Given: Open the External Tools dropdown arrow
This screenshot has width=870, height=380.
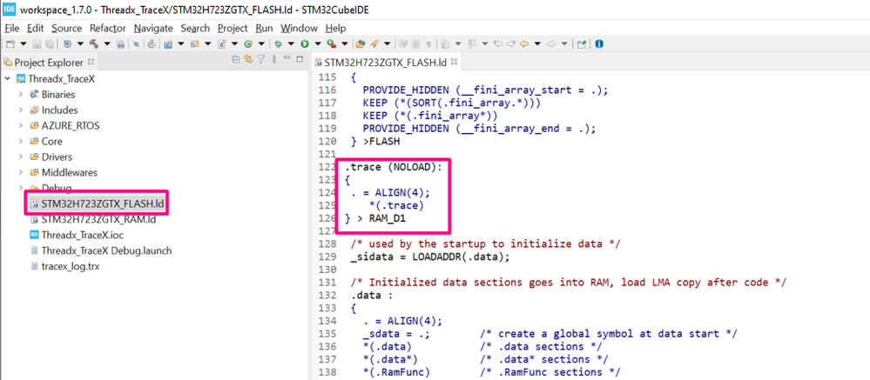Looking at the screenshot, I should pyautogui.click(x=345, y=43).
